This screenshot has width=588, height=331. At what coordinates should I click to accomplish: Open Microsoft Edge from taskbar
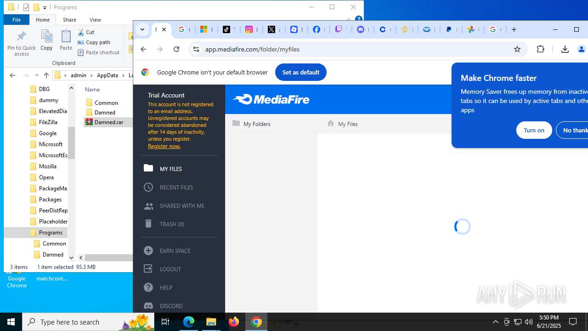(x=189, y=322)
